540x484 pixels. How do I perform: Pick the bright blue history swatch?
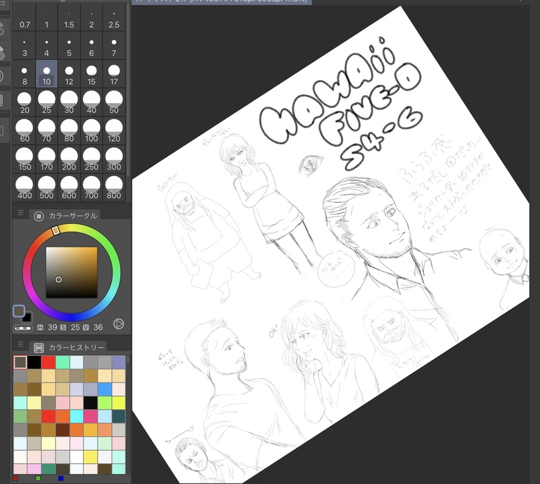click(x=105, y=389)
